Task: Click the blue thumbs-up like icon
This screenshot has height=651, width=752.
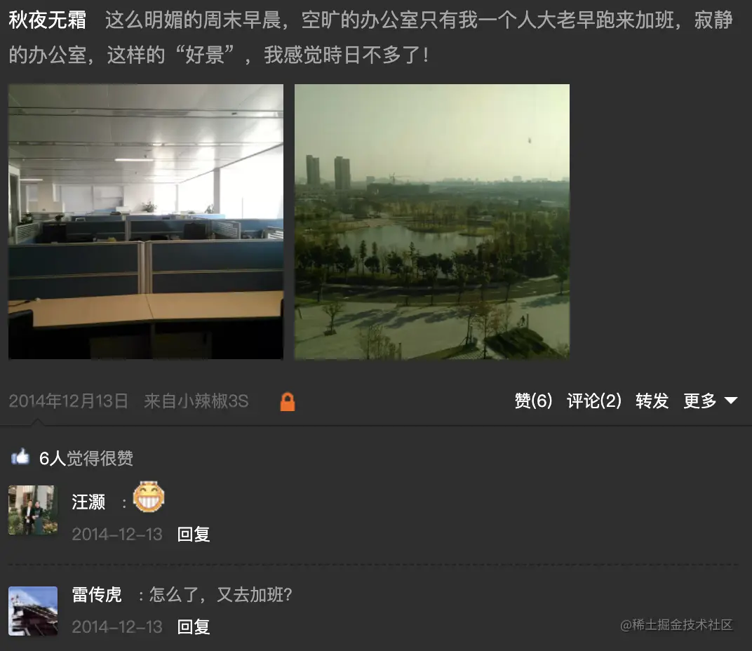Action: coord(20,457)
